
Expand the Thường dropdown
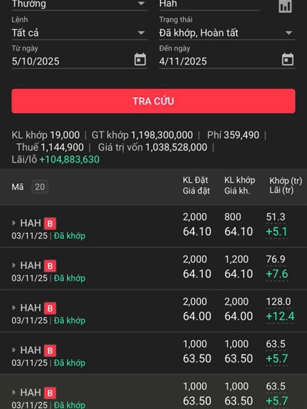(x=141, y=4)
